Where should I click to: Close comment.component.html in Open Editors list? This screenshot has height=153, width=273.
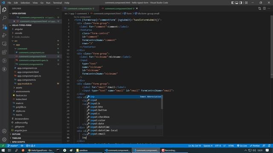(14, 21)
